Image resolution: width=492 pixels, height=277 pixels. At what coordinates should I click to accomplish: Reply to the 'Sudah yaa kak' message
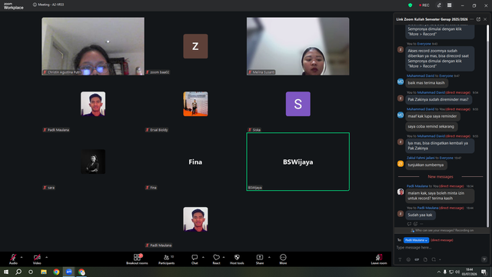(x=409, y=224)
